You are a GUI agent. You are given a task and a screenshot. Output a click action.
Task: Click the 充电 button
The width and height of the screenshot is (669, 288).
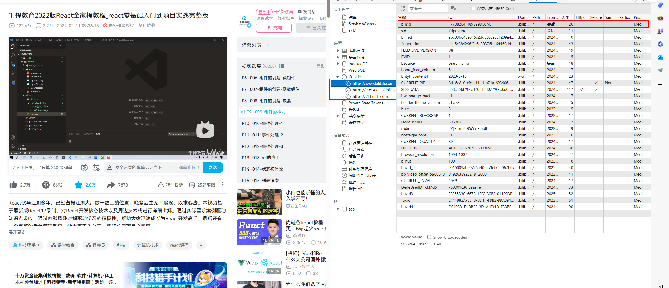(x=274, y=28)
